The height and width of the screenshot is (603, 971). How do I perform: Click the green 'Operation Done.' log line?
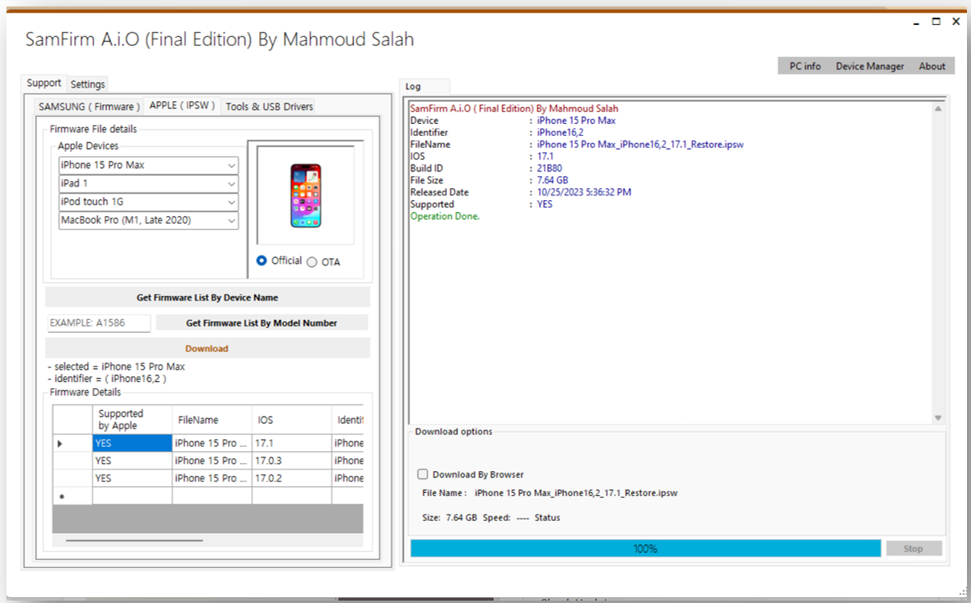[x=445, y=217]
